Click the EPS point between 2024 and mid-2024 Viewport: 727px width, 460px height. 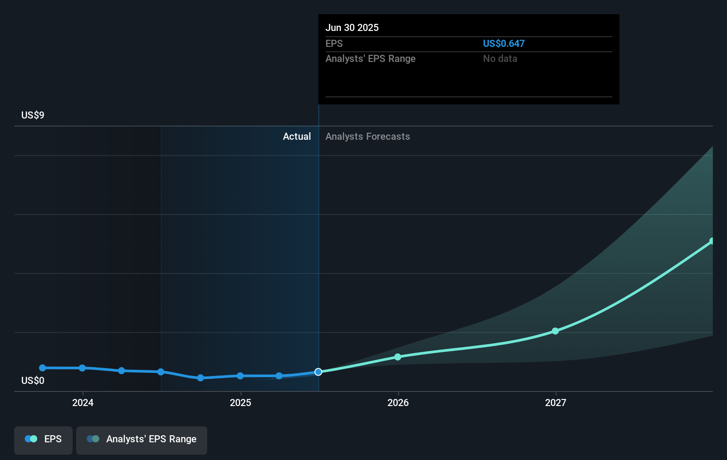pyautogui.click(x=121, y=371)
